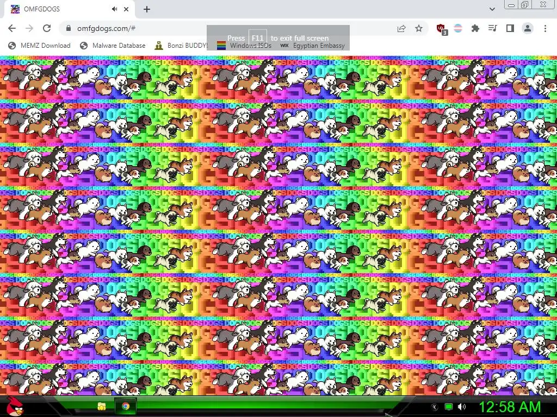Close the OMFGDOGS tab
Screen dimensions: 557x417
(126, 9)
